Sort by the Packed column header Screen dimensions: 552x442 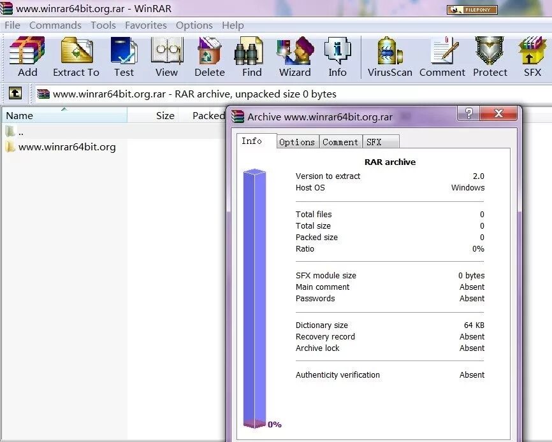203,115
